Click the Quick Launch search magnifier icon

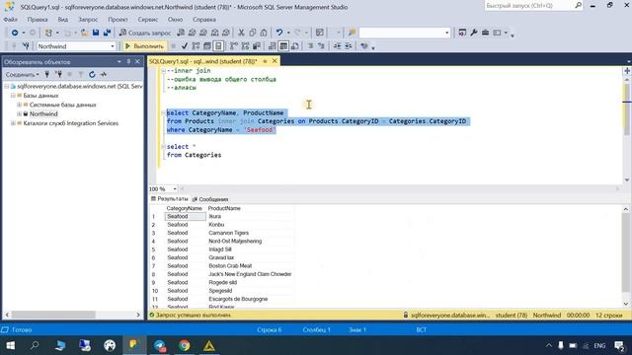[578, 5]
